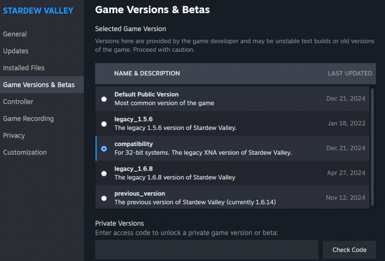This screenshot has width=385, height=261.
Task: Click the STARDEW VALLEY title heading
Action: click(x=38, y=11)
